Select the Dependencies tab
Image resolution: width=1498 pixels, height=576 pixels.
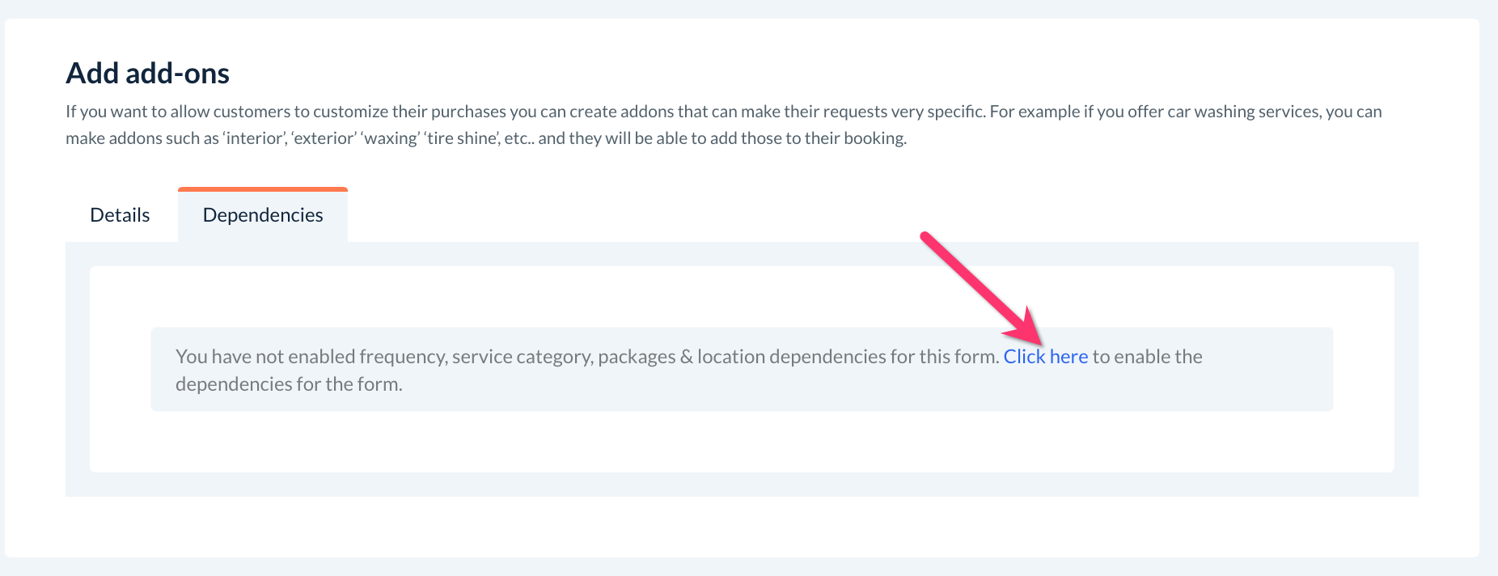(x=263, y=215)
